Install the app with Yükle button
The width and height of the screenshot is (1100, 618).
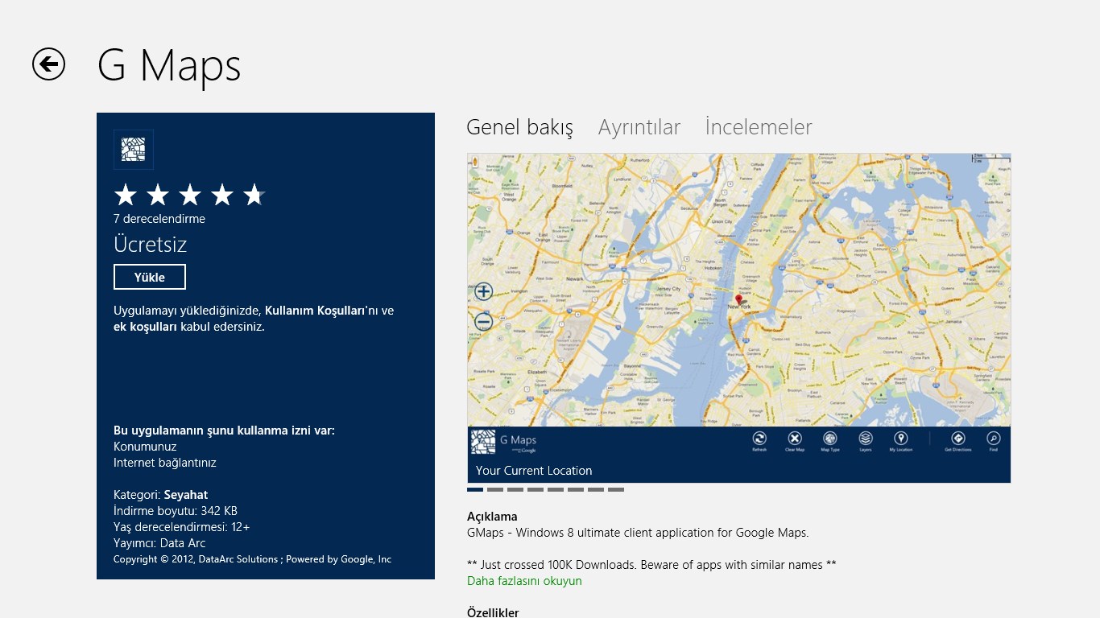(150, 277)
